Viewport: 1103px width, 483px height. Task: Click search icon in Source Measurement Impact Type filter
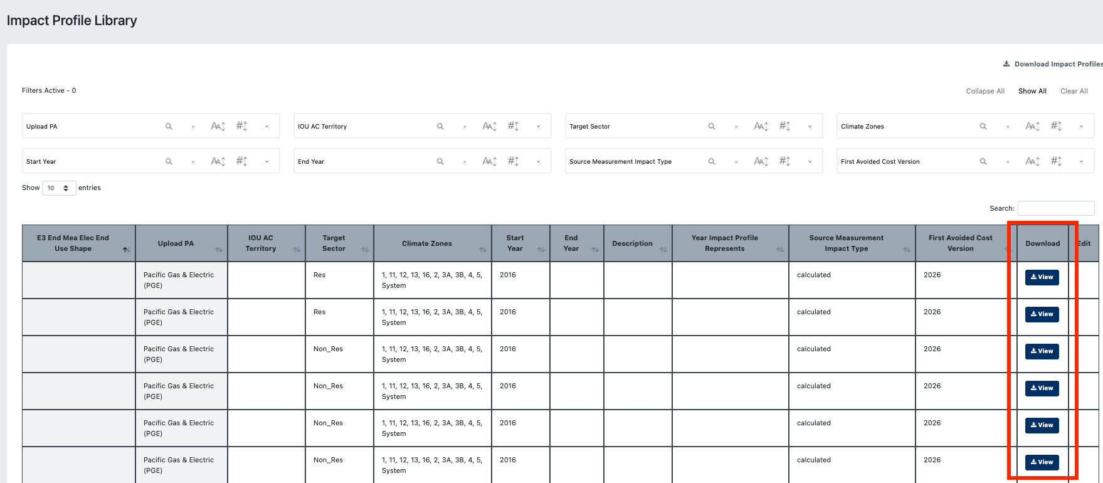(712, 161)
